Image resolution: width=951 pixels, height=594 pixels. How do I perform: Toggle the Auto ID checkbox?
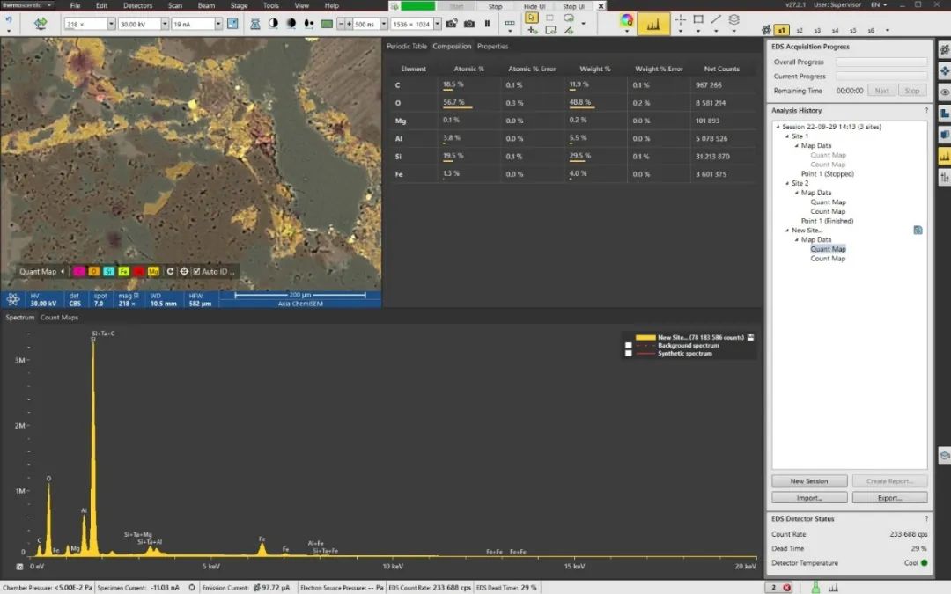tap(196, 272)
